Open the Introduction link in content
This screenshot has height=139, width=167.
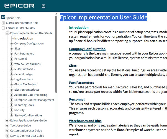click(79, 28)
